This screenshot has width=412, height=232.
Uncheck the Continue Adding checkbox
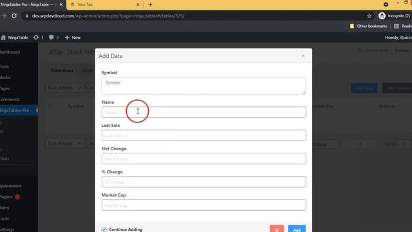tap(104, 229)
